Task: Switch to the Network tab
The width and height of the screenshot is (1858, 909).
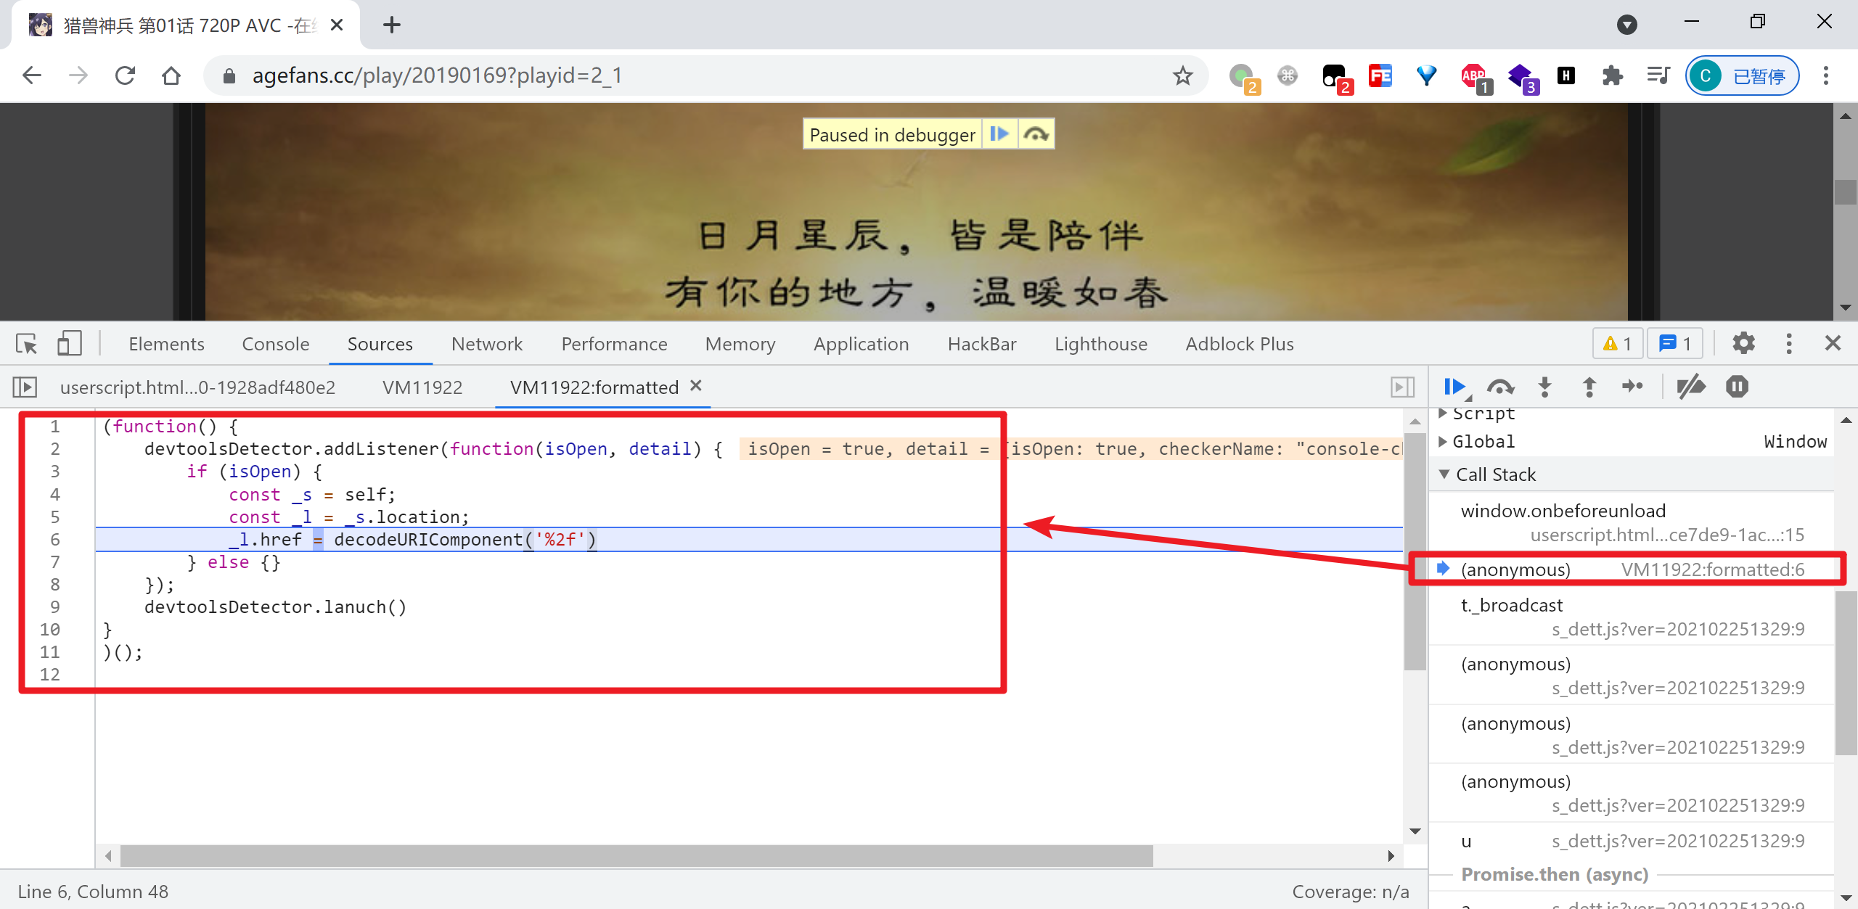Action: pos(486,344)
